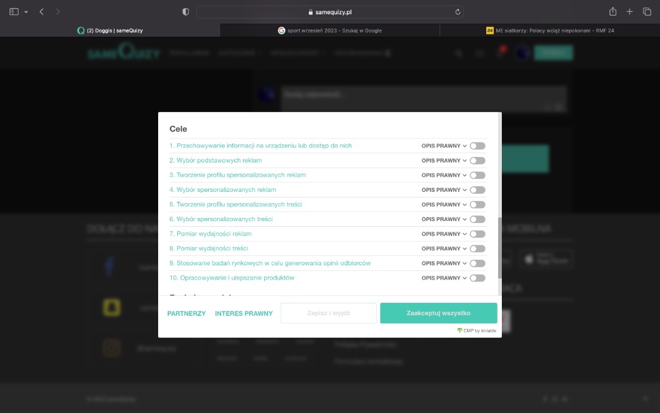Expand OPIS PRAWNY for Przechowywanie informacji
This screenshot has width=660, height=413.
point(444,146)
